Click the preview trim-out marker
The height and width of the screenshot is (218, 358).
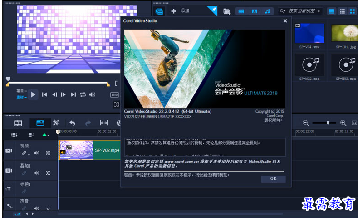click(x=108, y=84)
